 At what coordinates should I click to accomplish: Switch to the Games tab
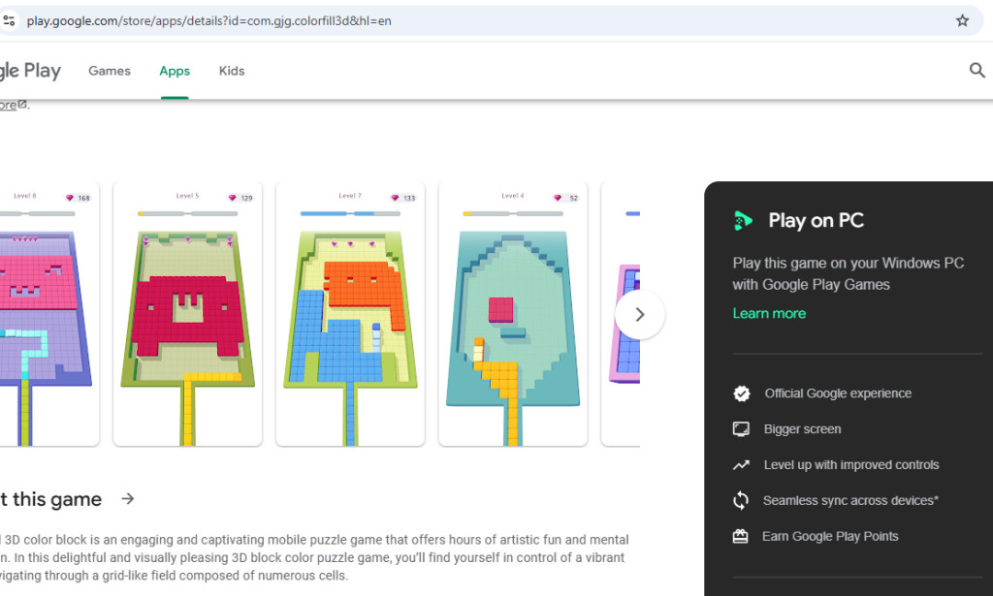109,71
